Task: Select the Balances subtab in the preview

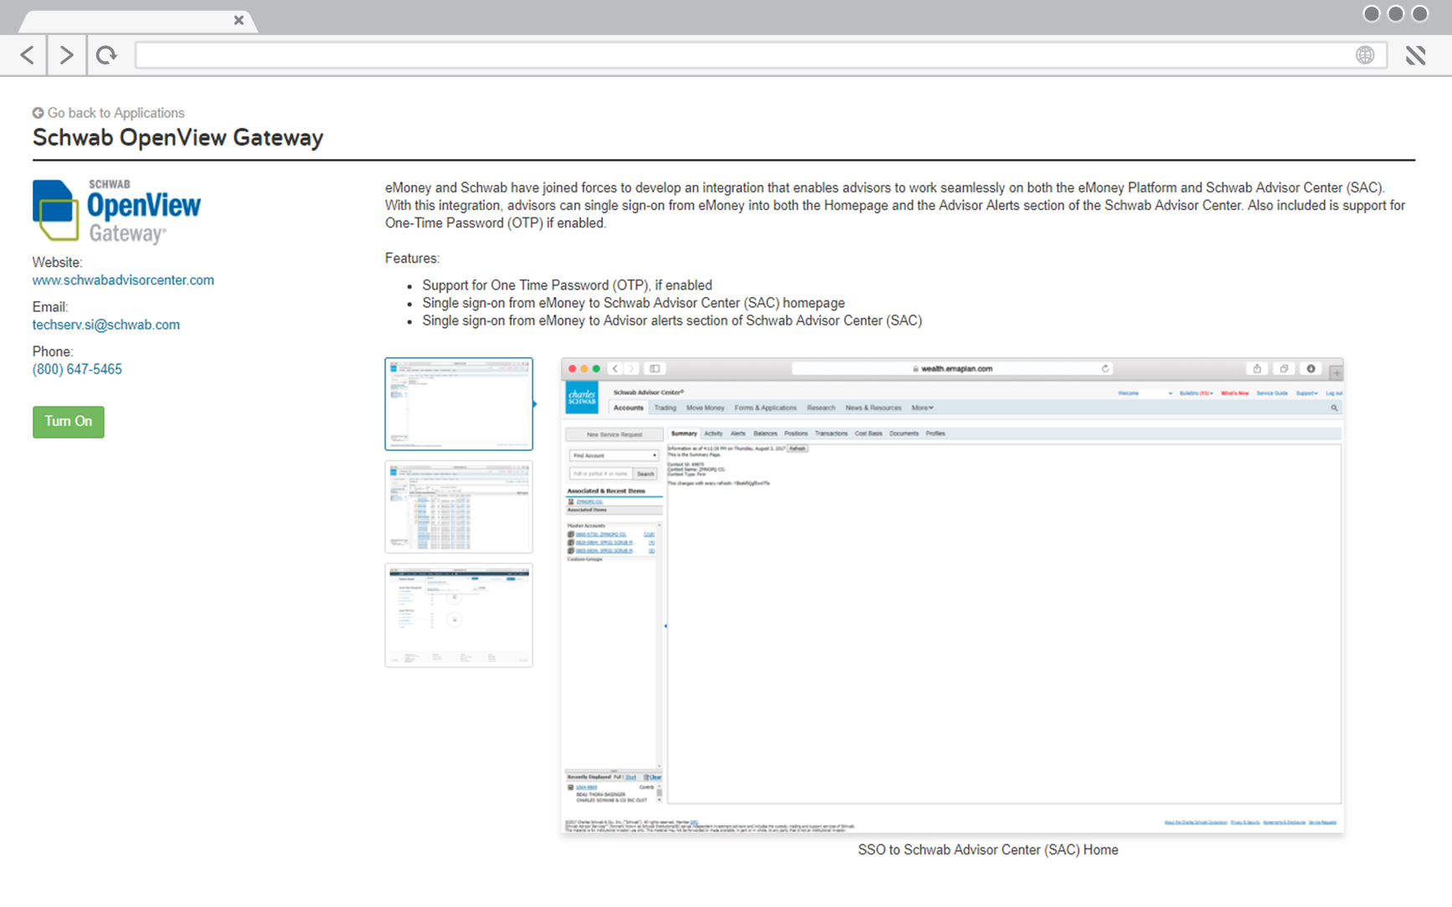Action: tap(765, 433)
